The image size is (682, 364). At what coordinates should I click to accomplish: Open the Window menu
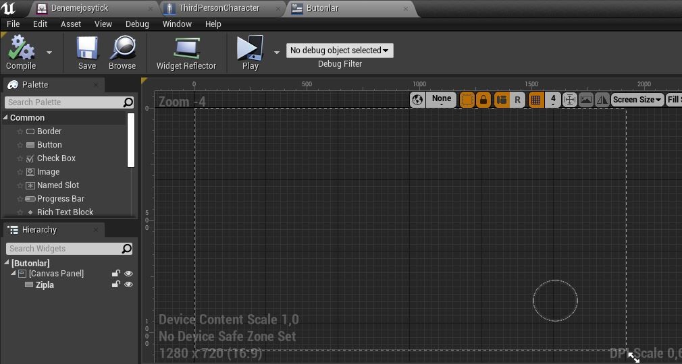[x=177, y=24]
